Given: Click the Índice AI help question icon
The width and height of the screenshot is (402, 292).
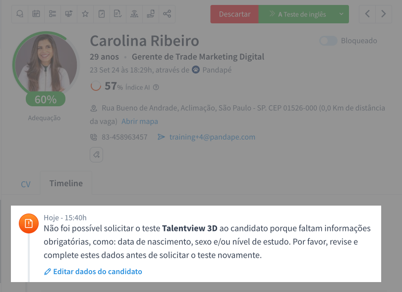Looking at the screenshot, I should point(156,87).
